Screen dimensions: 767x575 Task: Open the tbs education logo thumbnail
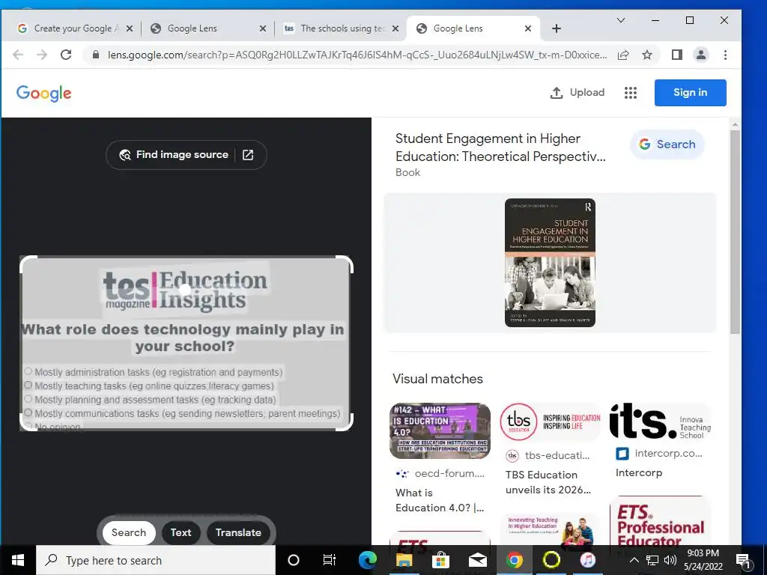[550, 422]
